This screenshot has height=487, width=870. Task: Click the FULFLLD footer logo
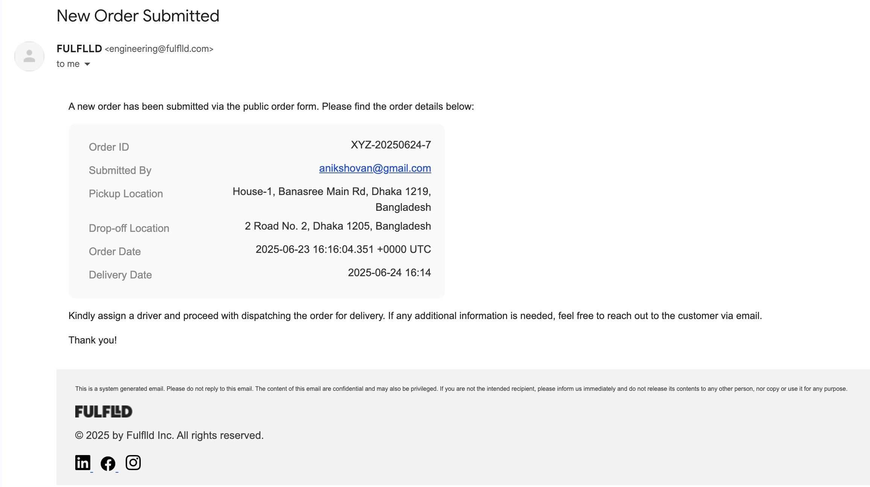(103, 411)
